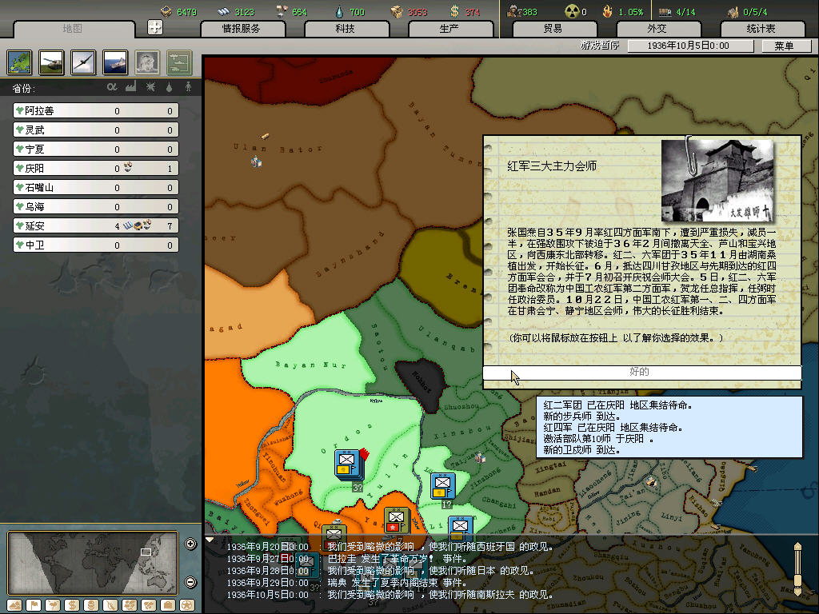The image size is (819, 614).
Task: Select the rifle partisan map mode icon
Action: click(110, 605)
